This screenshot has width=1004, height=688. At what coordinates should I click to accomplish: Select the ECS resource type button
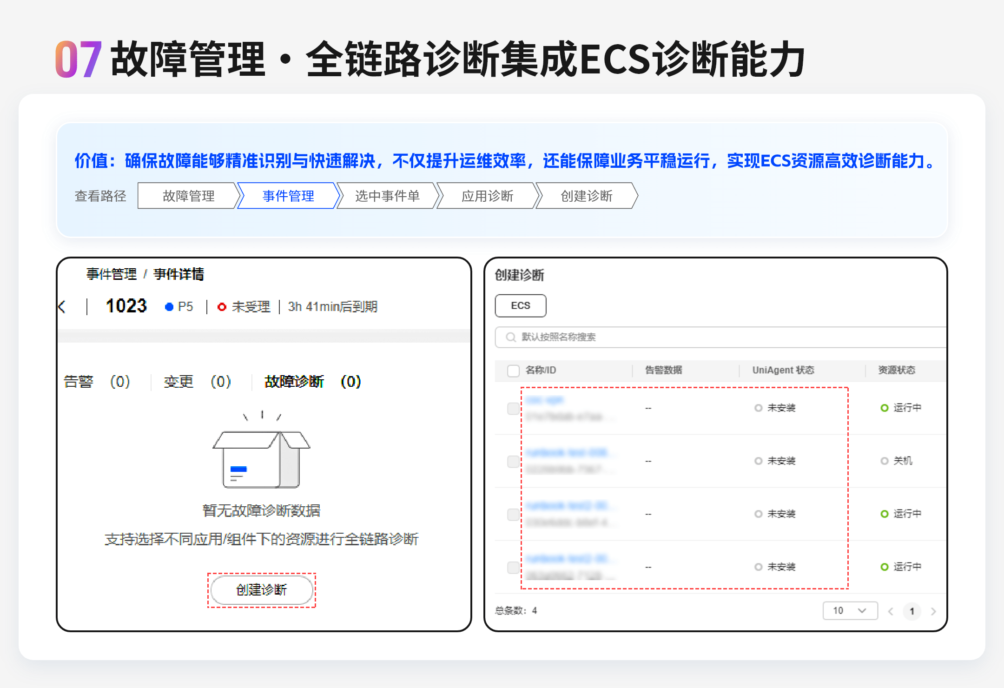pos(520,305)
